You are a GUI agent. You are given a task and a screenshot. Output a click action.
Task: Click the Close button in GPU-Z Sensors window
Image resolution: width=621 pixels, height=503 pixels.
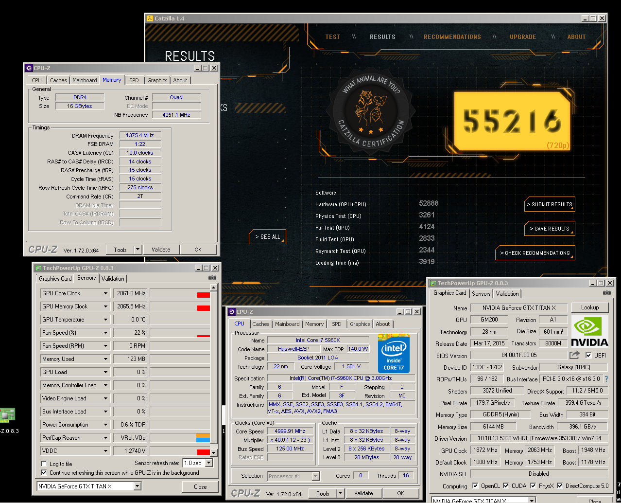pyautogui.click(x=200, y=486)
